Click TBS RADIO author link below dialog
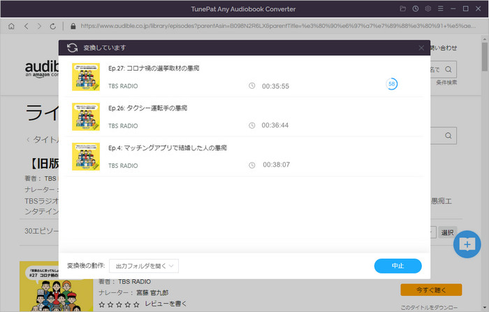 (134, 282)
